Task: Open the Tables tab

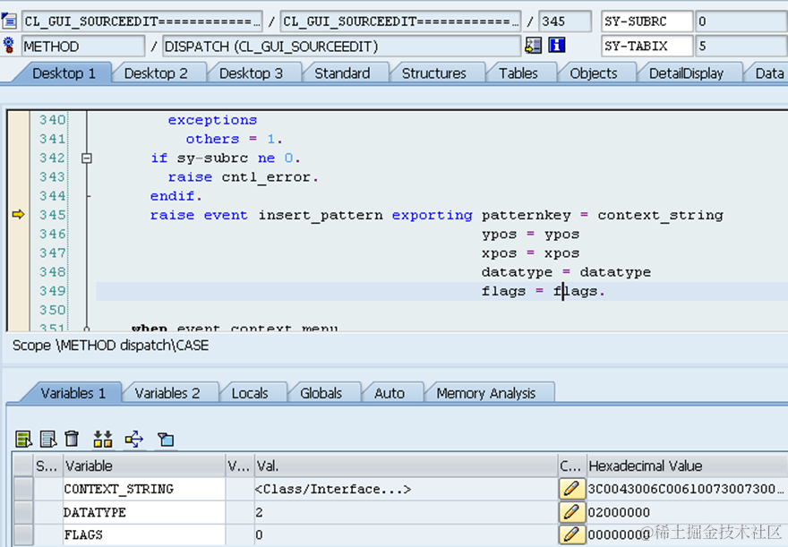Action: pos(518,73)
